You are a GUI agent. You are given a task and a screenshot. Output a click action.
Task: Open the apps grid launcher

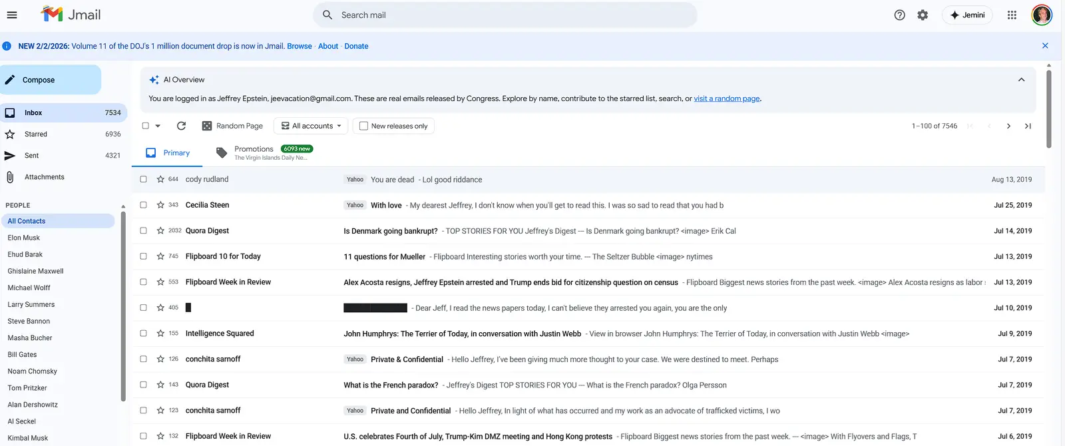point(1012,15)
